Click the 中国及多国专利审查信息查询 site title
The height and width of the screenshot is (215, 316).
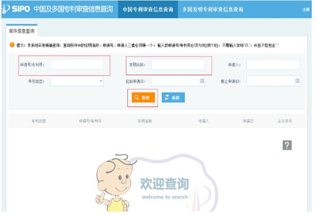(x=73, y=9)
